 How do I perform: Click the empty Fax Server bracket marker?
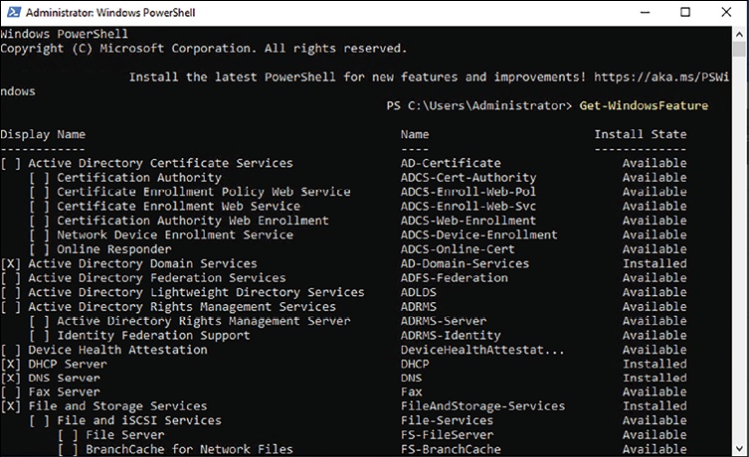(x=11, y=392)
